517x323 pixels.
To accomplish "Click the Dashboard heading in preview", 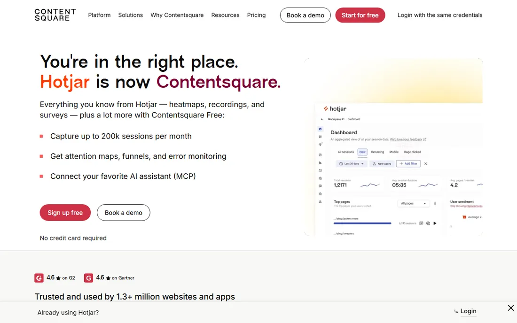I will tap(344, 132).
